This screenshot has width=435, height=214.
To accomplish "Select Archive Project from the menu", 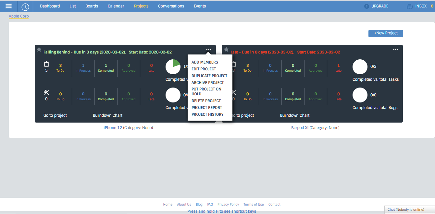I will click(208, 83).
